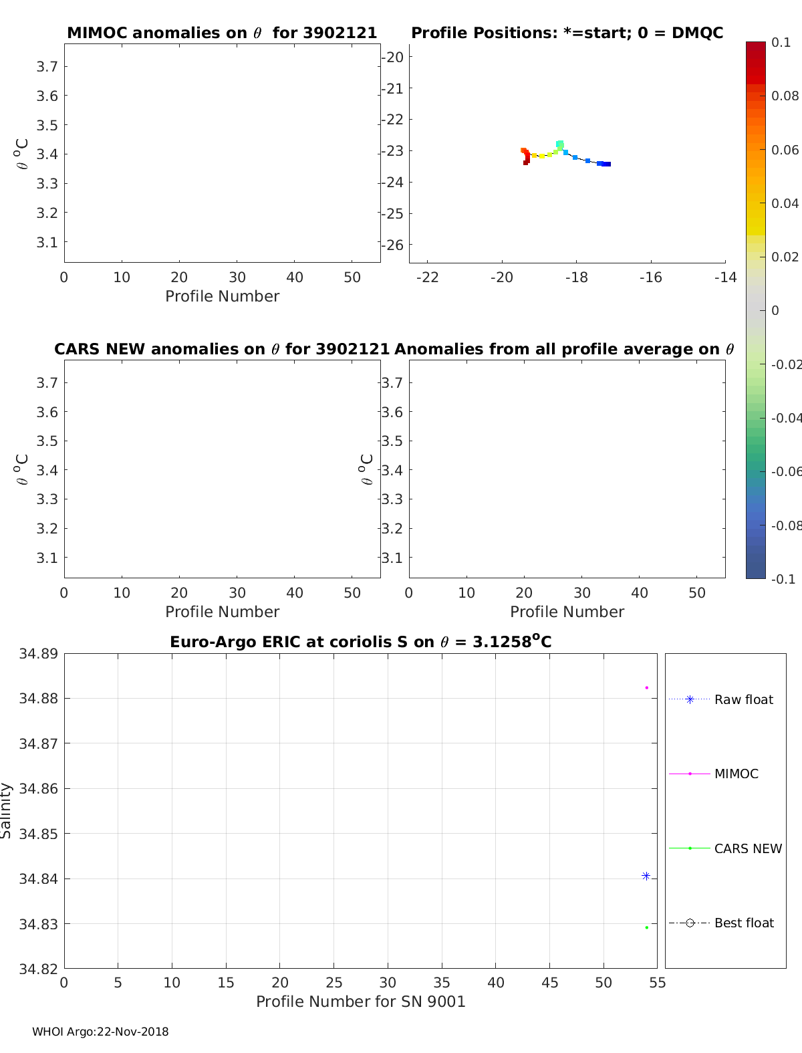Click the 'Euro-Argo ERIC at coriolis' plot title
This screenshot has width=802, height=1053.
[360, 642]
